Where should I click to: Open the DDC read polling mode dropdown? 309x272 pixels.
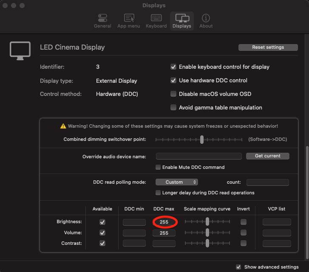[x=177, y=182]
